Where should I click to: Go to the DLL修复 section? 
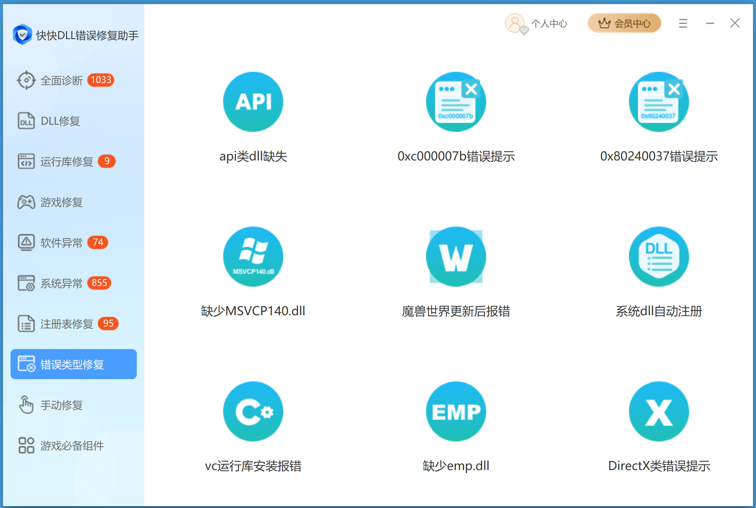point(60,121)
